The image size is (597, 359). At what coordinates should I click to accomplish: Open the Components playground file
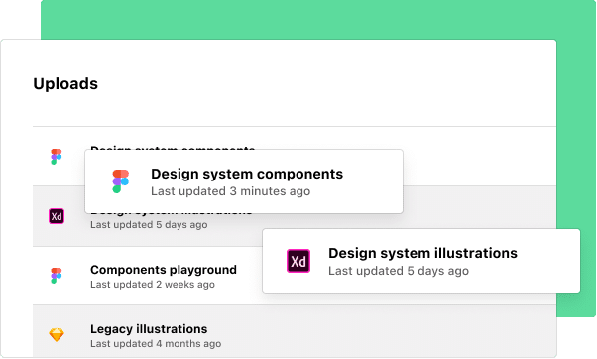pyautogui.click(x=164, y=270)
